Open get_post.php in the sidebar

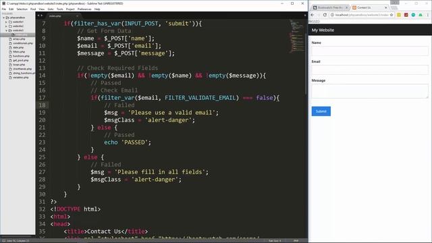click(21, 60)
